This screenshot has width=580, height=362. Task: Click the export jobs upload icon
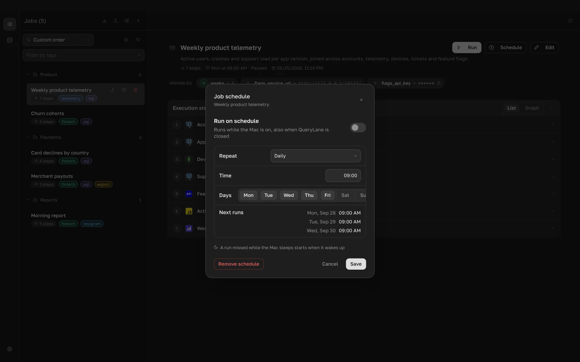[x=116, y=21]
